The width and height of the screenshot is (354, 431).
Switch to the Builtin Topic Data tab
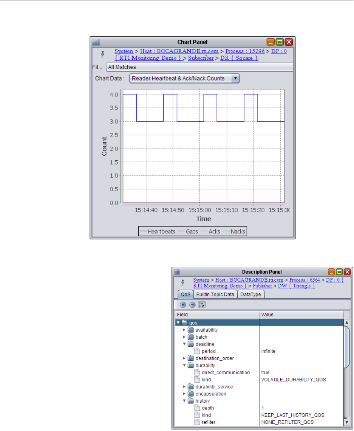point(215,295)
